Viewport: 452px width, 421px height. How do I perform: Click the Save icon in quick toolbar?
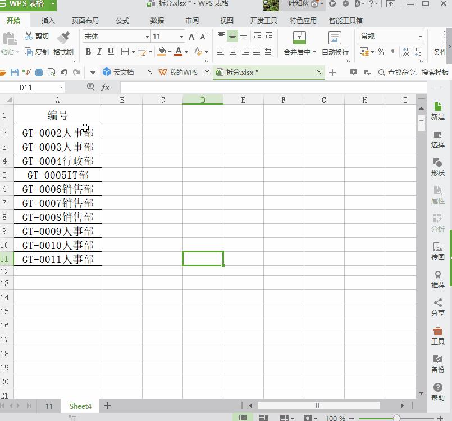[x=15, y=73]
